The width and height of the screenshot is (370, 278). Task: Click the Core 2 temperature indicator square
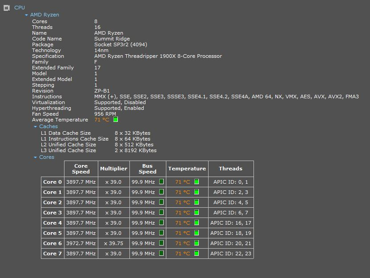[197, 202]
